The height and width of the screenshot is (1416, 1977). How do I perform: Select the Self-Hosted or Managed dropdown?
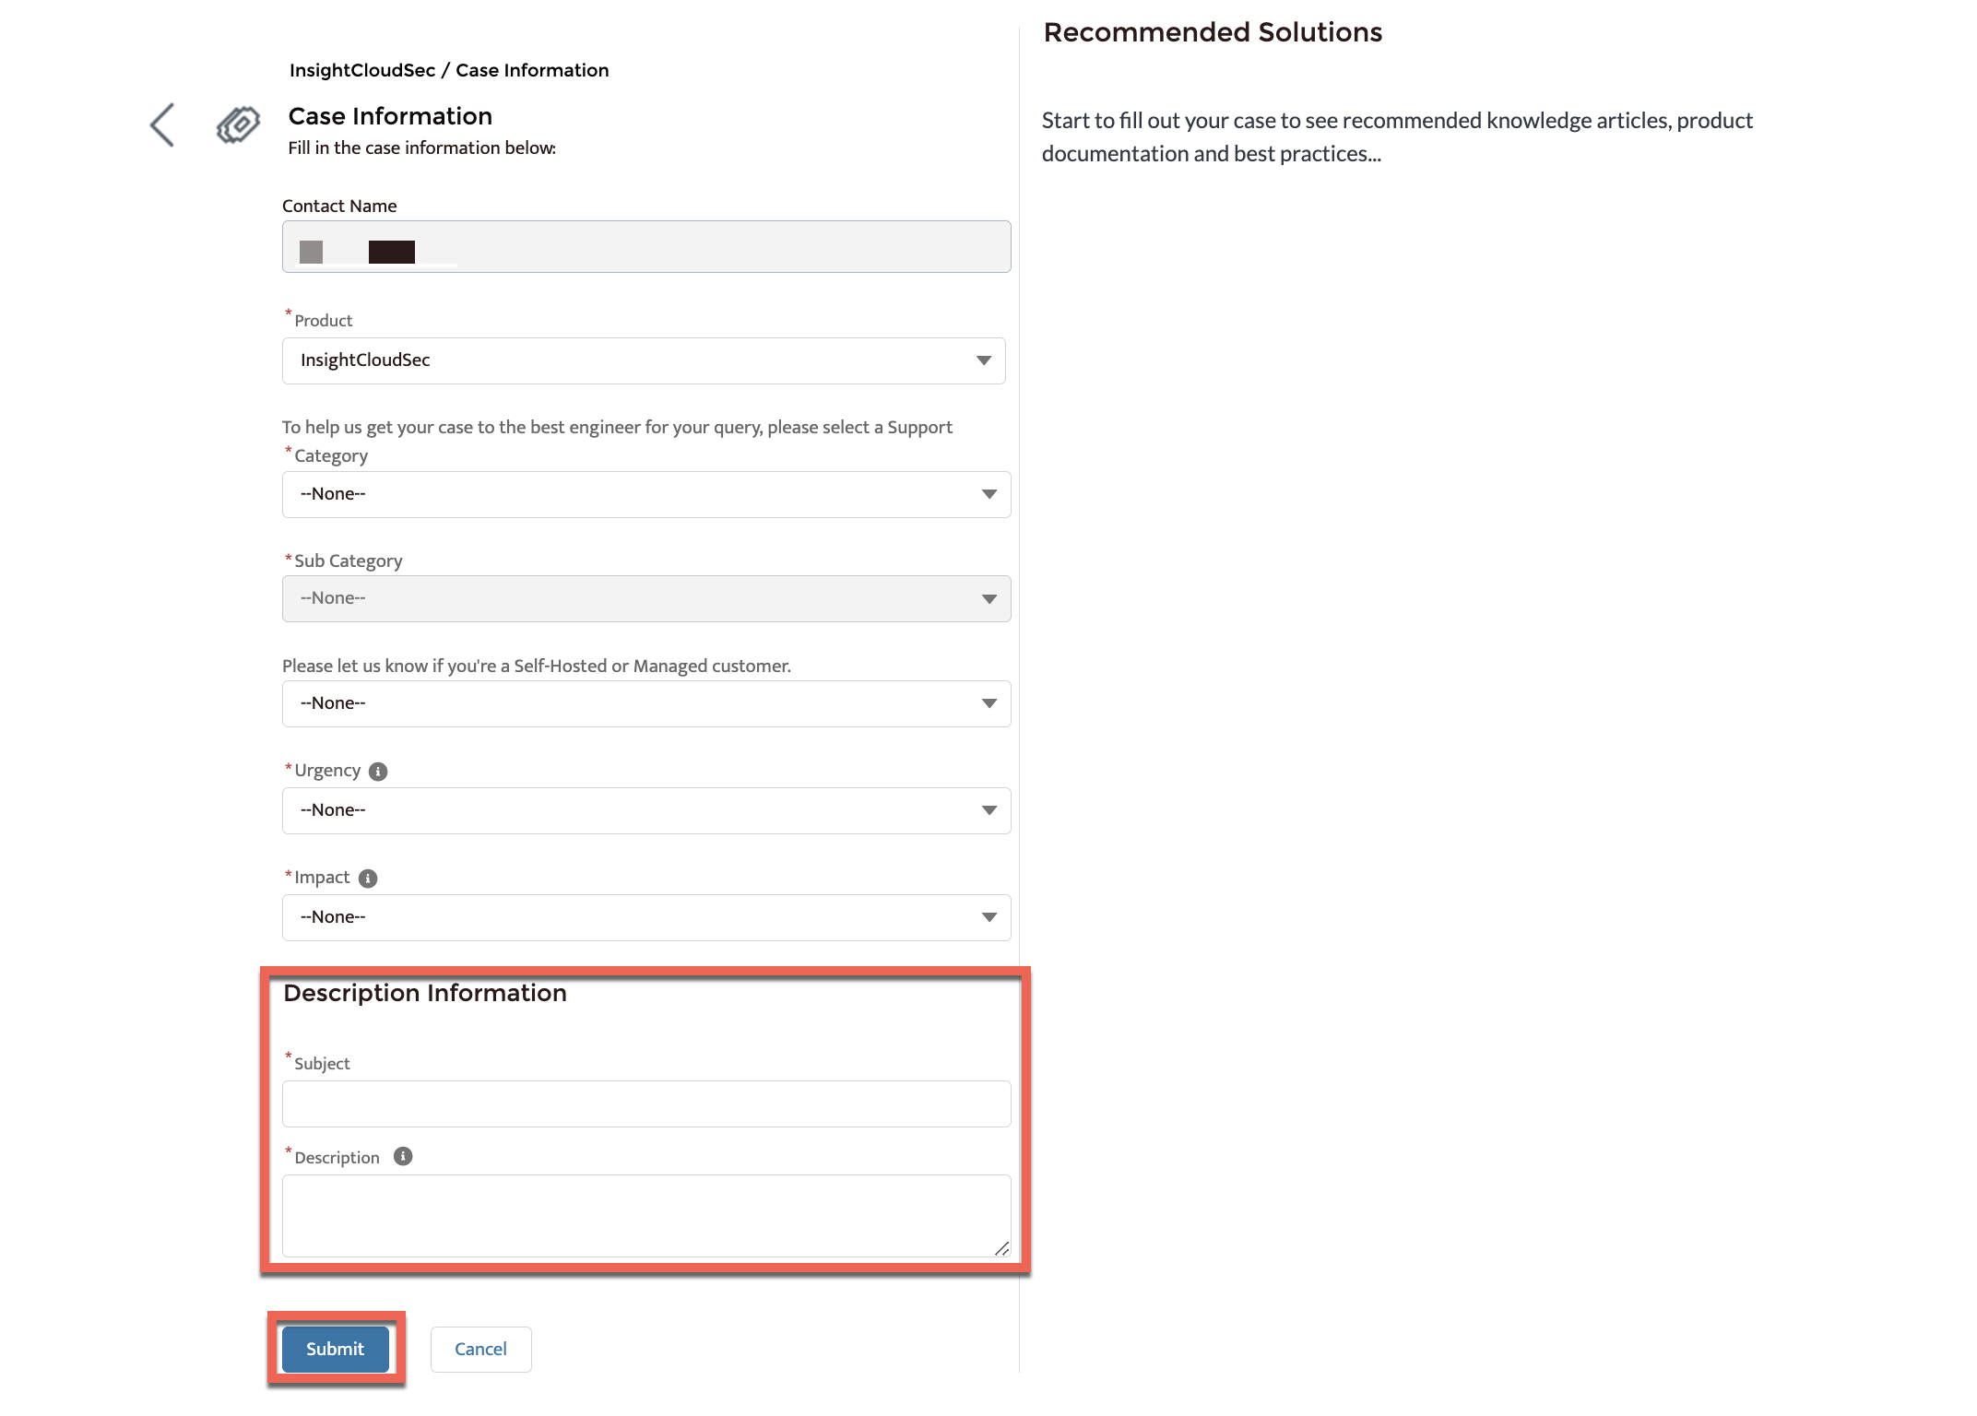[645, 703]
